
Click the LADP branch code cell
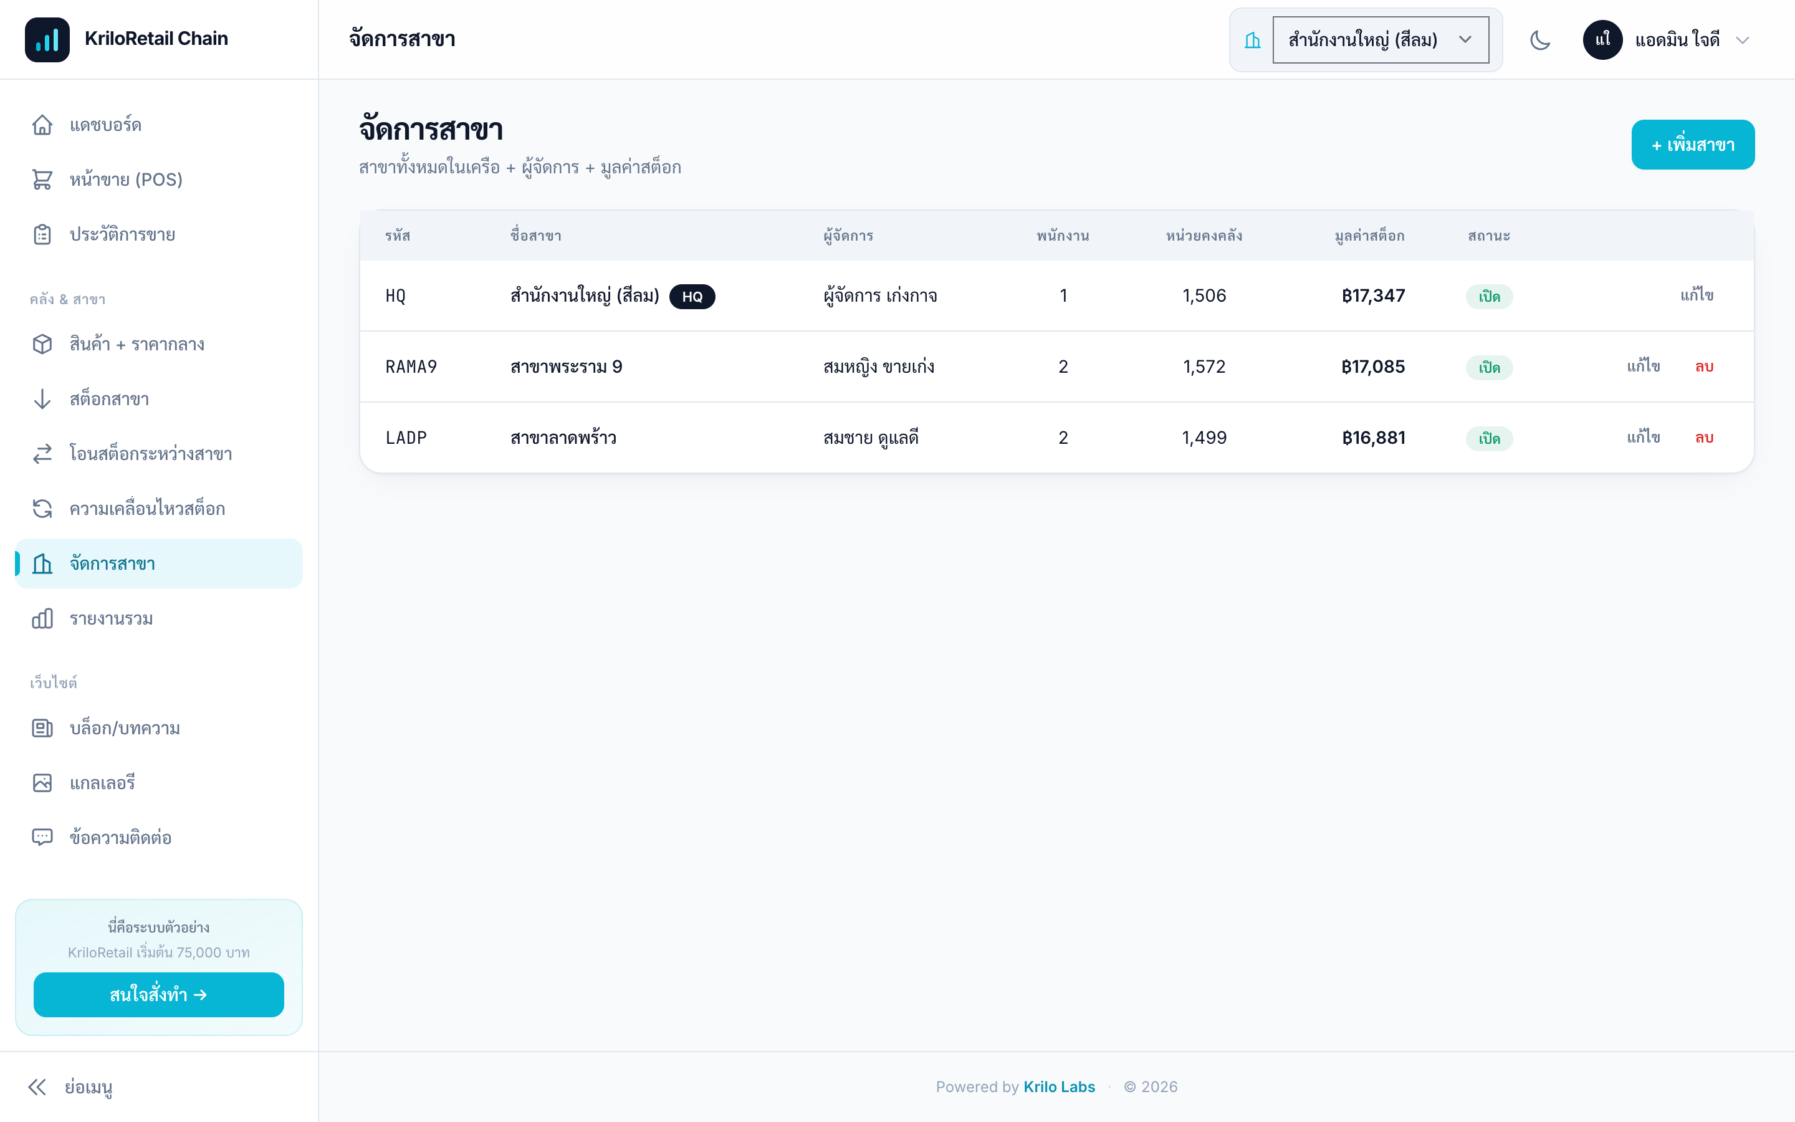coord(406,438)
